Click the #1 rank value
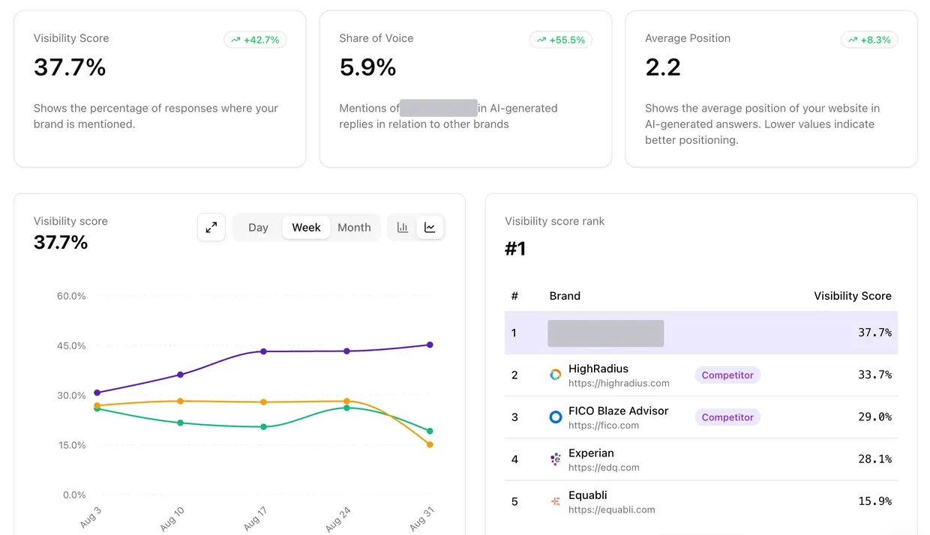 click(515, 248)
